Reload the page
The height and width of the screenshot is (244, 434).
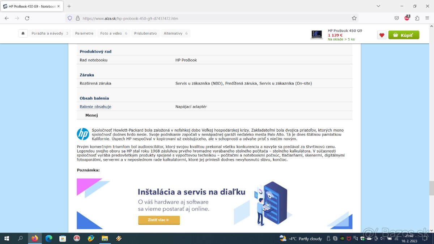27,18
